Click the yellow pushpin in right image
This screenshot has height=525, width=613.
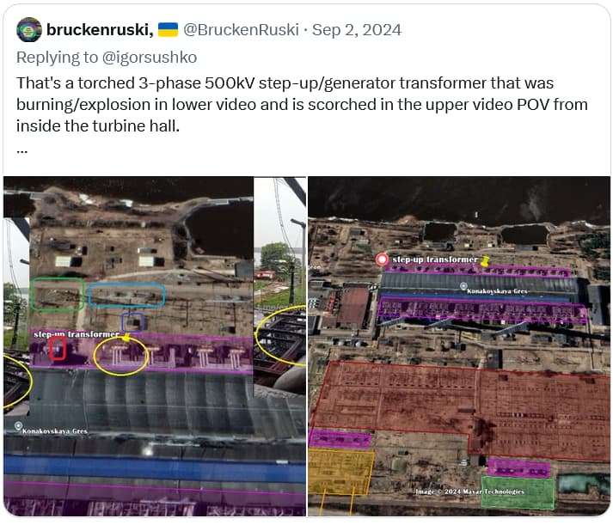tap(484, 261)
